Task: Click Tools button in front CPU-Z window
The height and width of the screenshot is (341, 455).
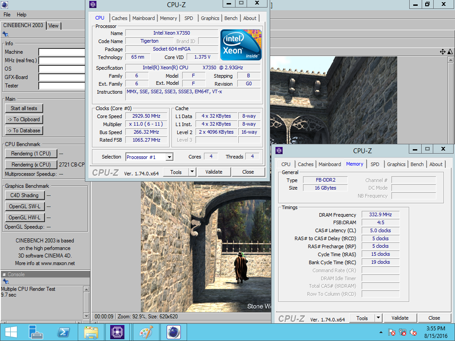Action: coord(176,172)
